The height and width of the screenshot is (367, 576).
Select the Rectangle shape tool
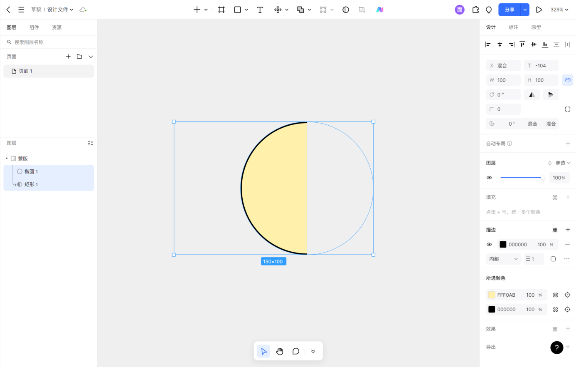point(237,10)
